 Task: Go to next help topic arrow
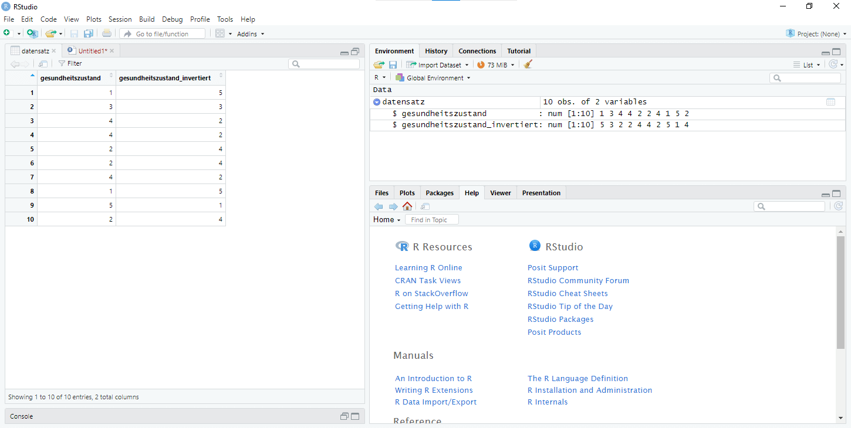pyautogui.click(x=393, y=206)
